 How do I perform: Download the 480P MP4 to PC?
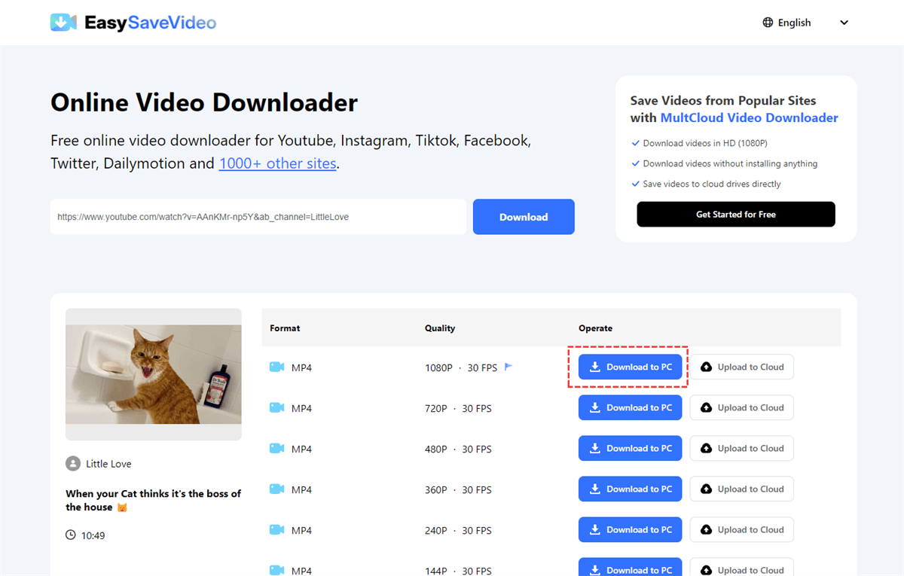coord(631,448)
